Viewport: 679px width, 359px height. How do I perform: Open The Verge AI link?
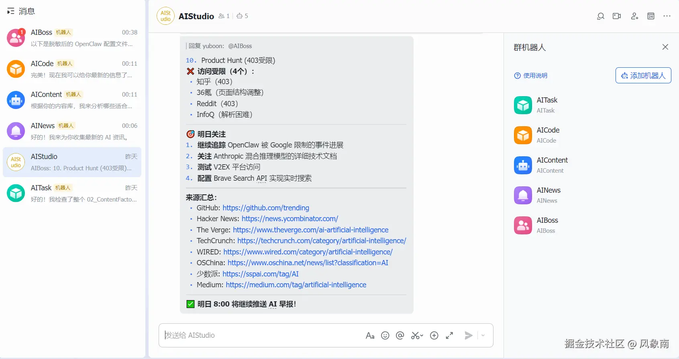[311, 230]
